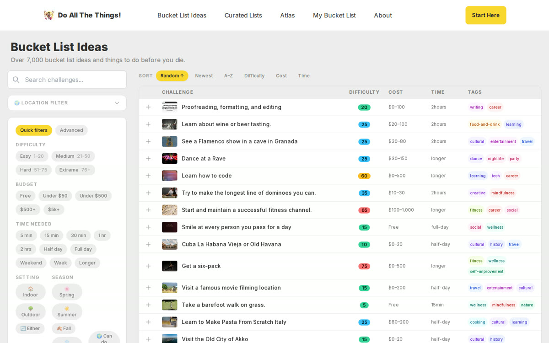Toggle the Fall season filter
The height and width of the screenshot is (343, 549).
click(64, 328)
